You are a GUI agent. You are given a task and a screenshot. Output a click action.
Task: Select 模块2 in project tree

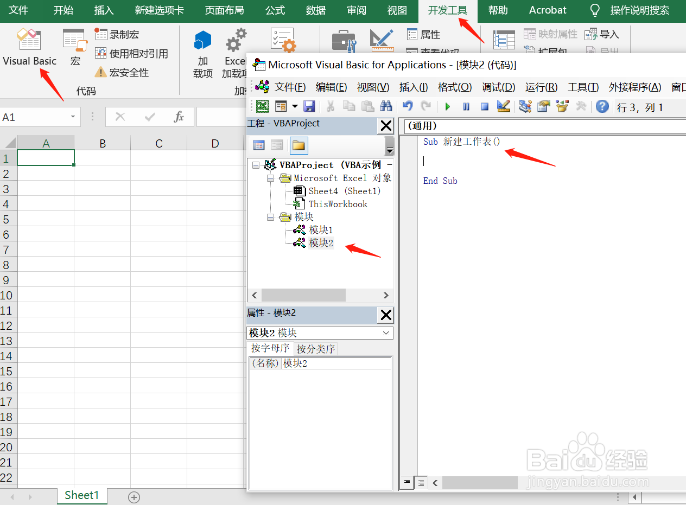pos(321,243)
